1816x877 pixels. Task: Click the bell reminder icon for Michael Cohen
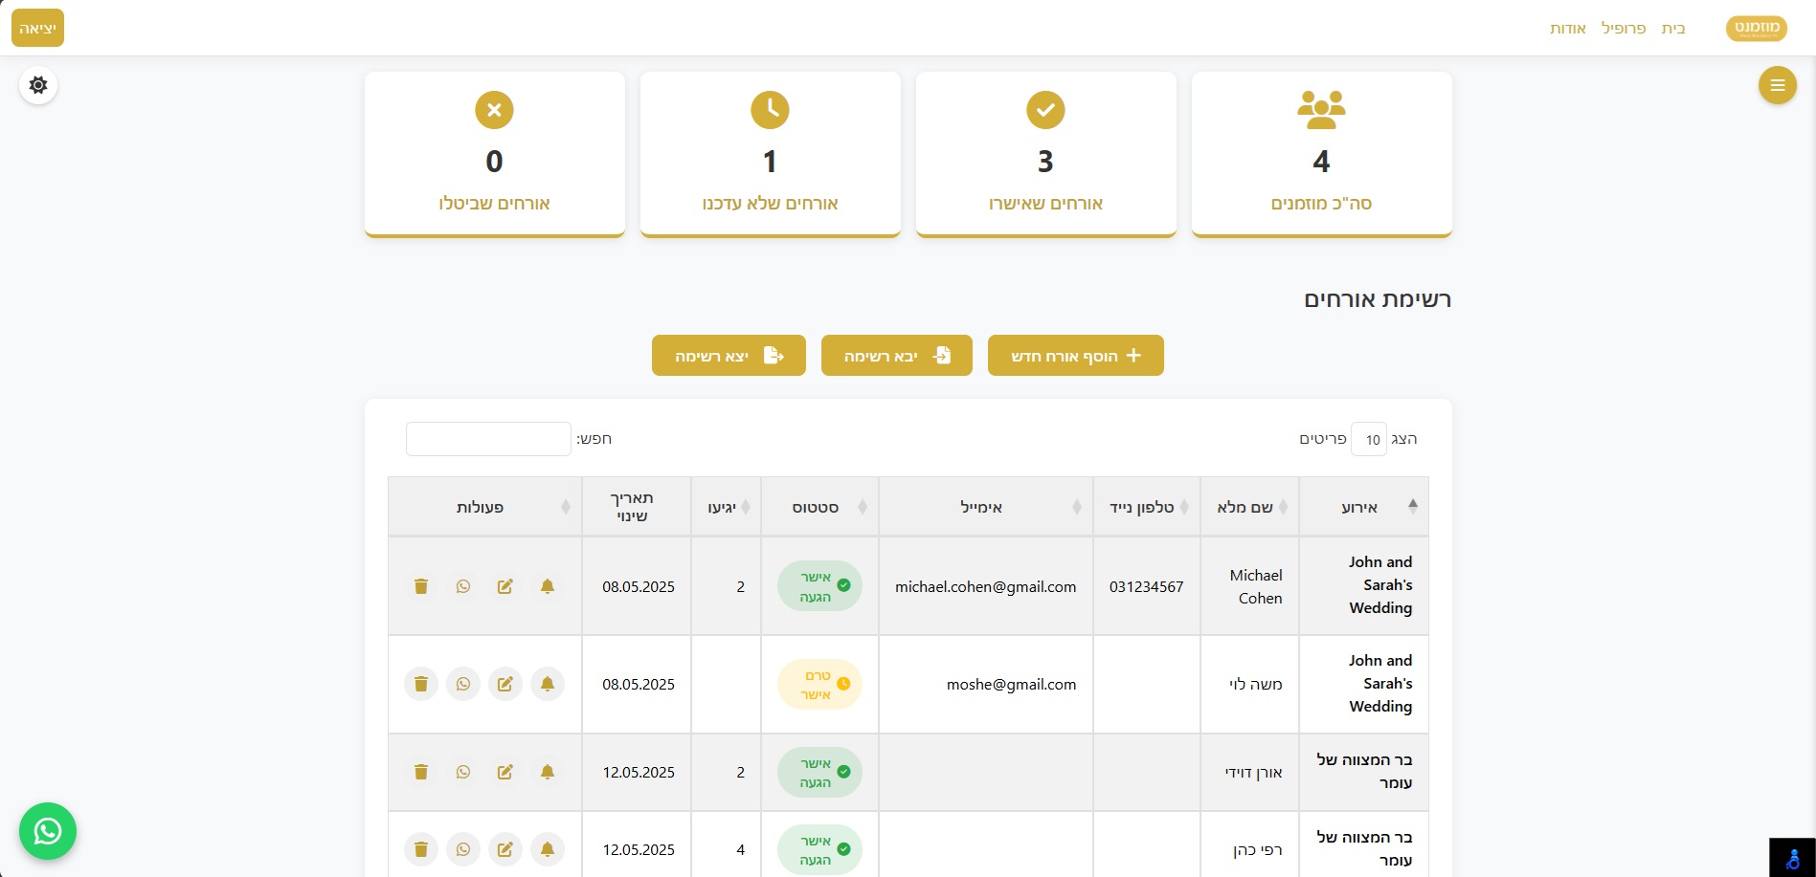[x=548, y=586]
